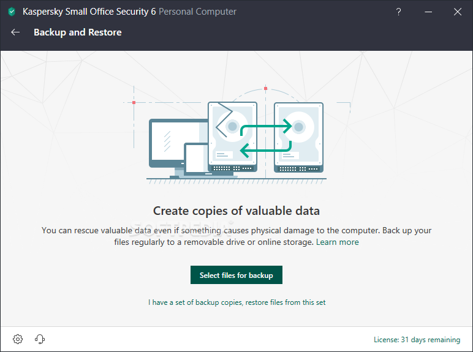The width and height of the screenshot is (473, 352).
Task: Click the green right-pointing arrow graphic
Action: click(x=266, y=127)
